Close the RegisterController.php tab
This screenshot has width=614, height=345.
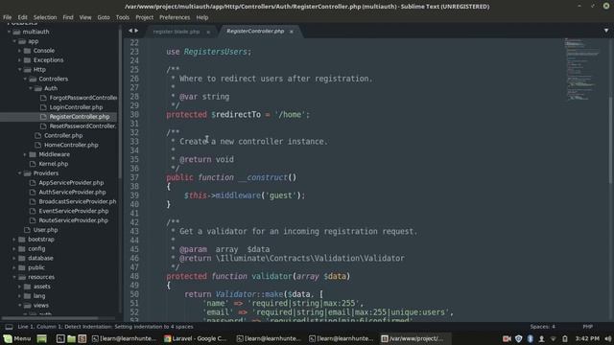tap(292, 32)
